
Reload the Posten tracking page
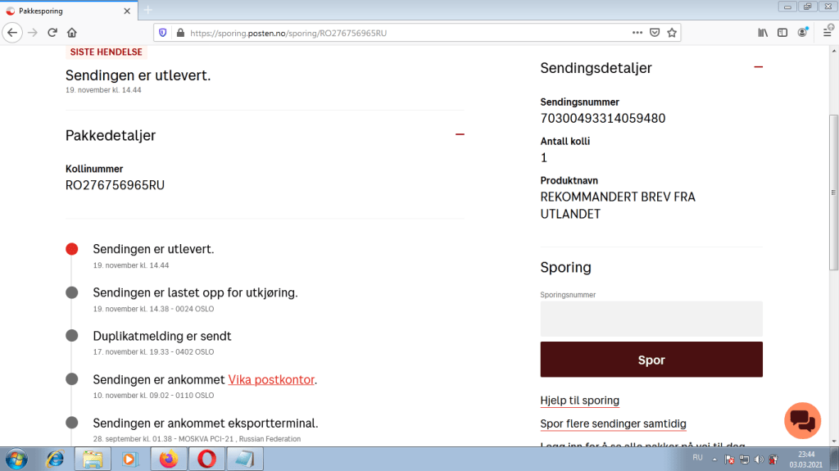52,33
